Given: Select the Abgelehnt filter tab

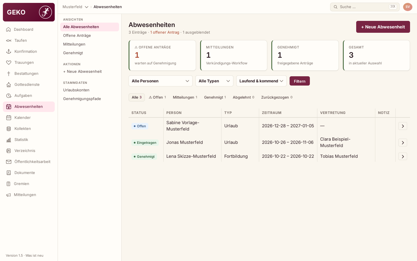Looking at the screenshot, I should 244,97.
